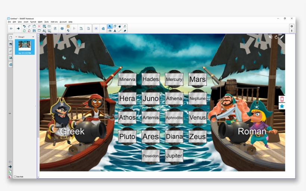Click the Minerva tile
Screen dimensions: 306x191
pyautogui.click(x=127, y=79)
